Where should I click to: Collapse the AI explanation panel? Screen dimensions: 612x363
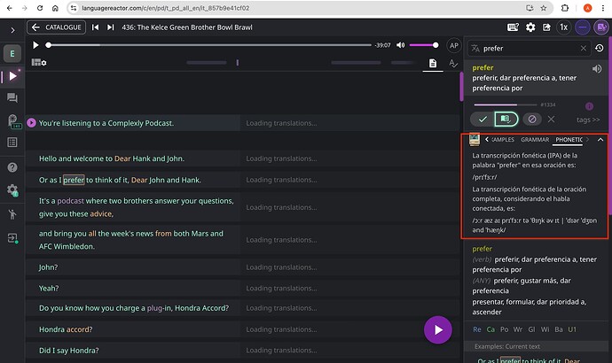pos(600,140)
